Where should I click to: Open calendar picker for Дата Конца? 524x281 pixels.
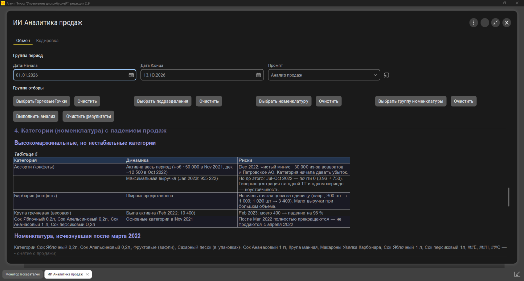[258, 75]
